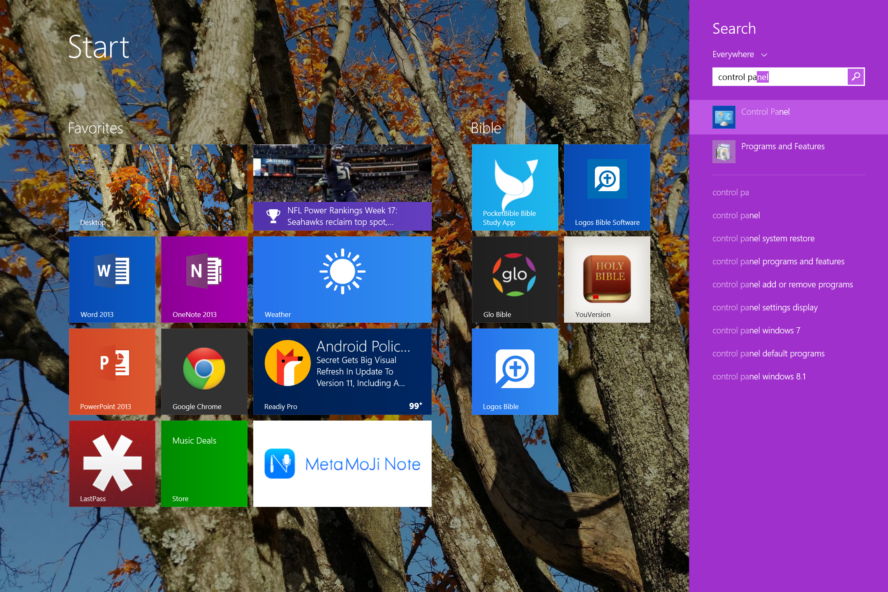Open Logos Bible Software tile
The width and height of the screenshot is (888, 592).
(607, 187)
